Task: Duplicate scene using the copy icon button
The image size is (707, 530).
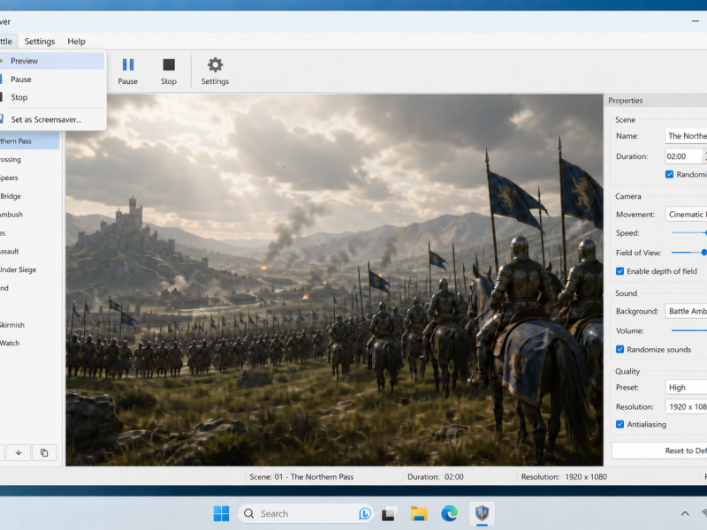Action: pos(44,452)
